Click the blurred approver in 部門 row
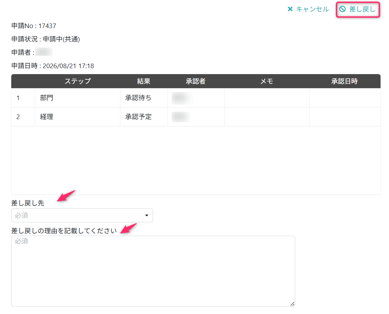The image size is (389, 314). (x=182, y=98)
